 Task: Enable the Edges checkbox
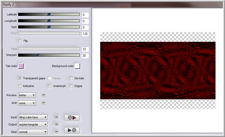pos(71,86)
